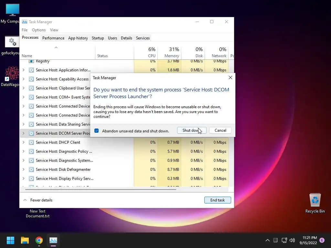The height and width of the screenshot is (248, 331).
Task: Open the File menu in Task Manager
Action: tap(25, 30)
